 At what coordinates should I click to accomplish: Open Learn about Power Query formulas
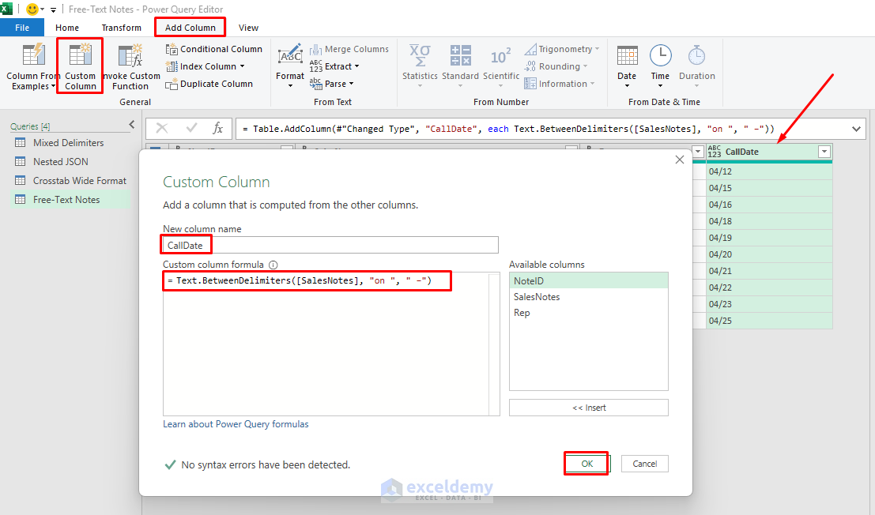point(236,424)
